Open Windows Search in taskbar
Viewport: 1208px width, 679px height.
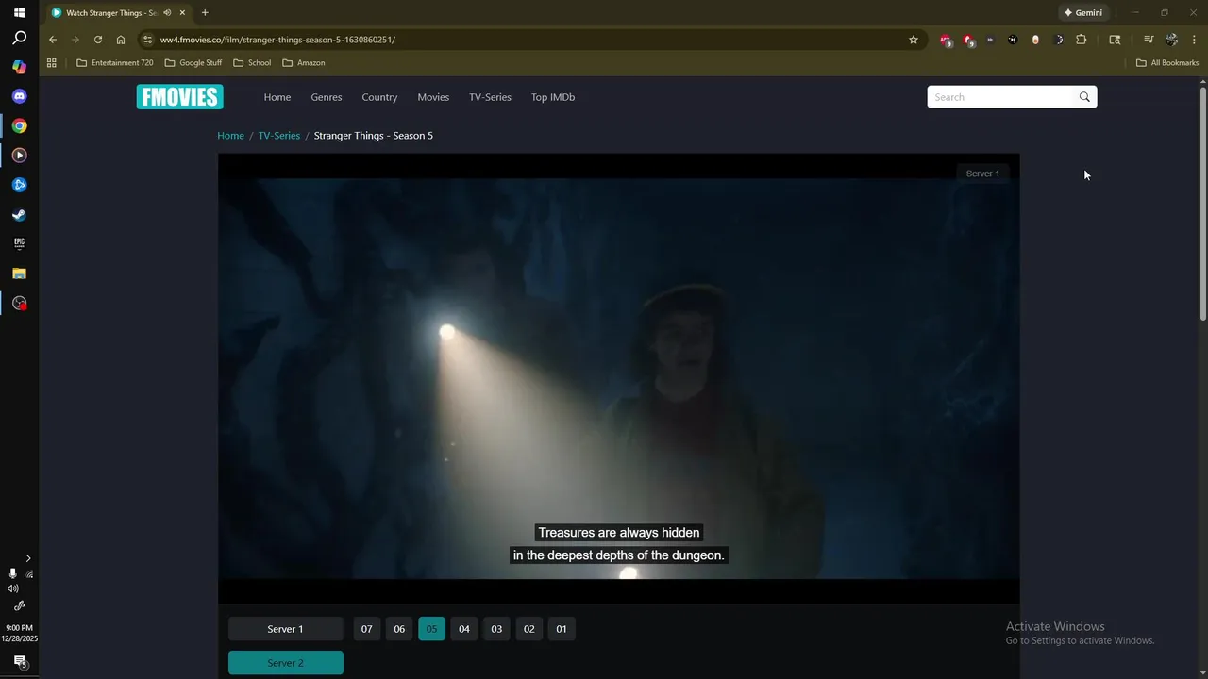19,39
